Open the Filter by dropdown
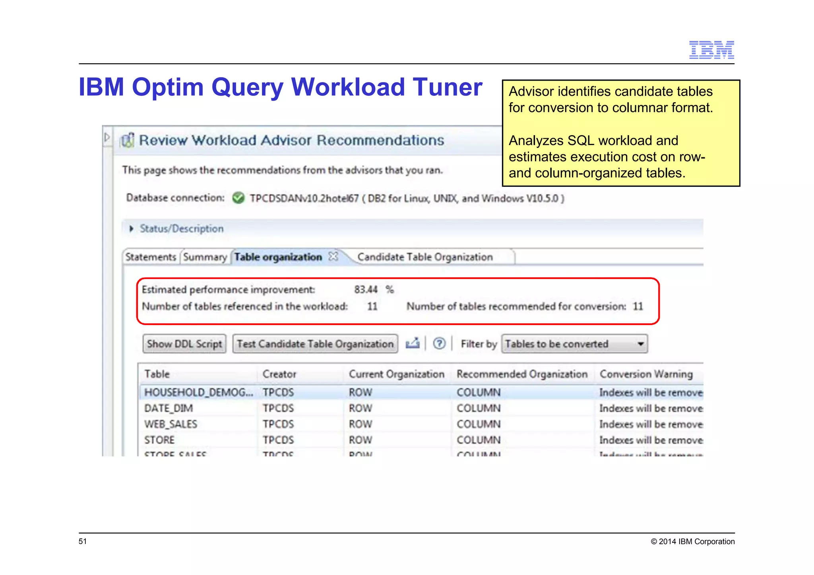Viewport: 814px width, 575px height. coord(574,344)
